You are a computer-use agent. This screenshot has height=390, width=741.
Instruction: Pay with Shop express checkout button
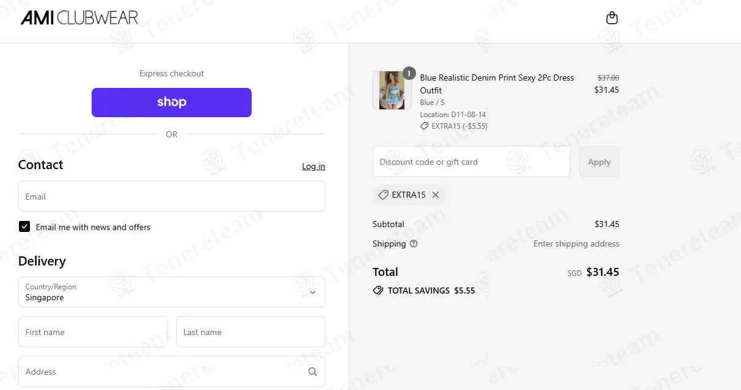pos(172,103)
